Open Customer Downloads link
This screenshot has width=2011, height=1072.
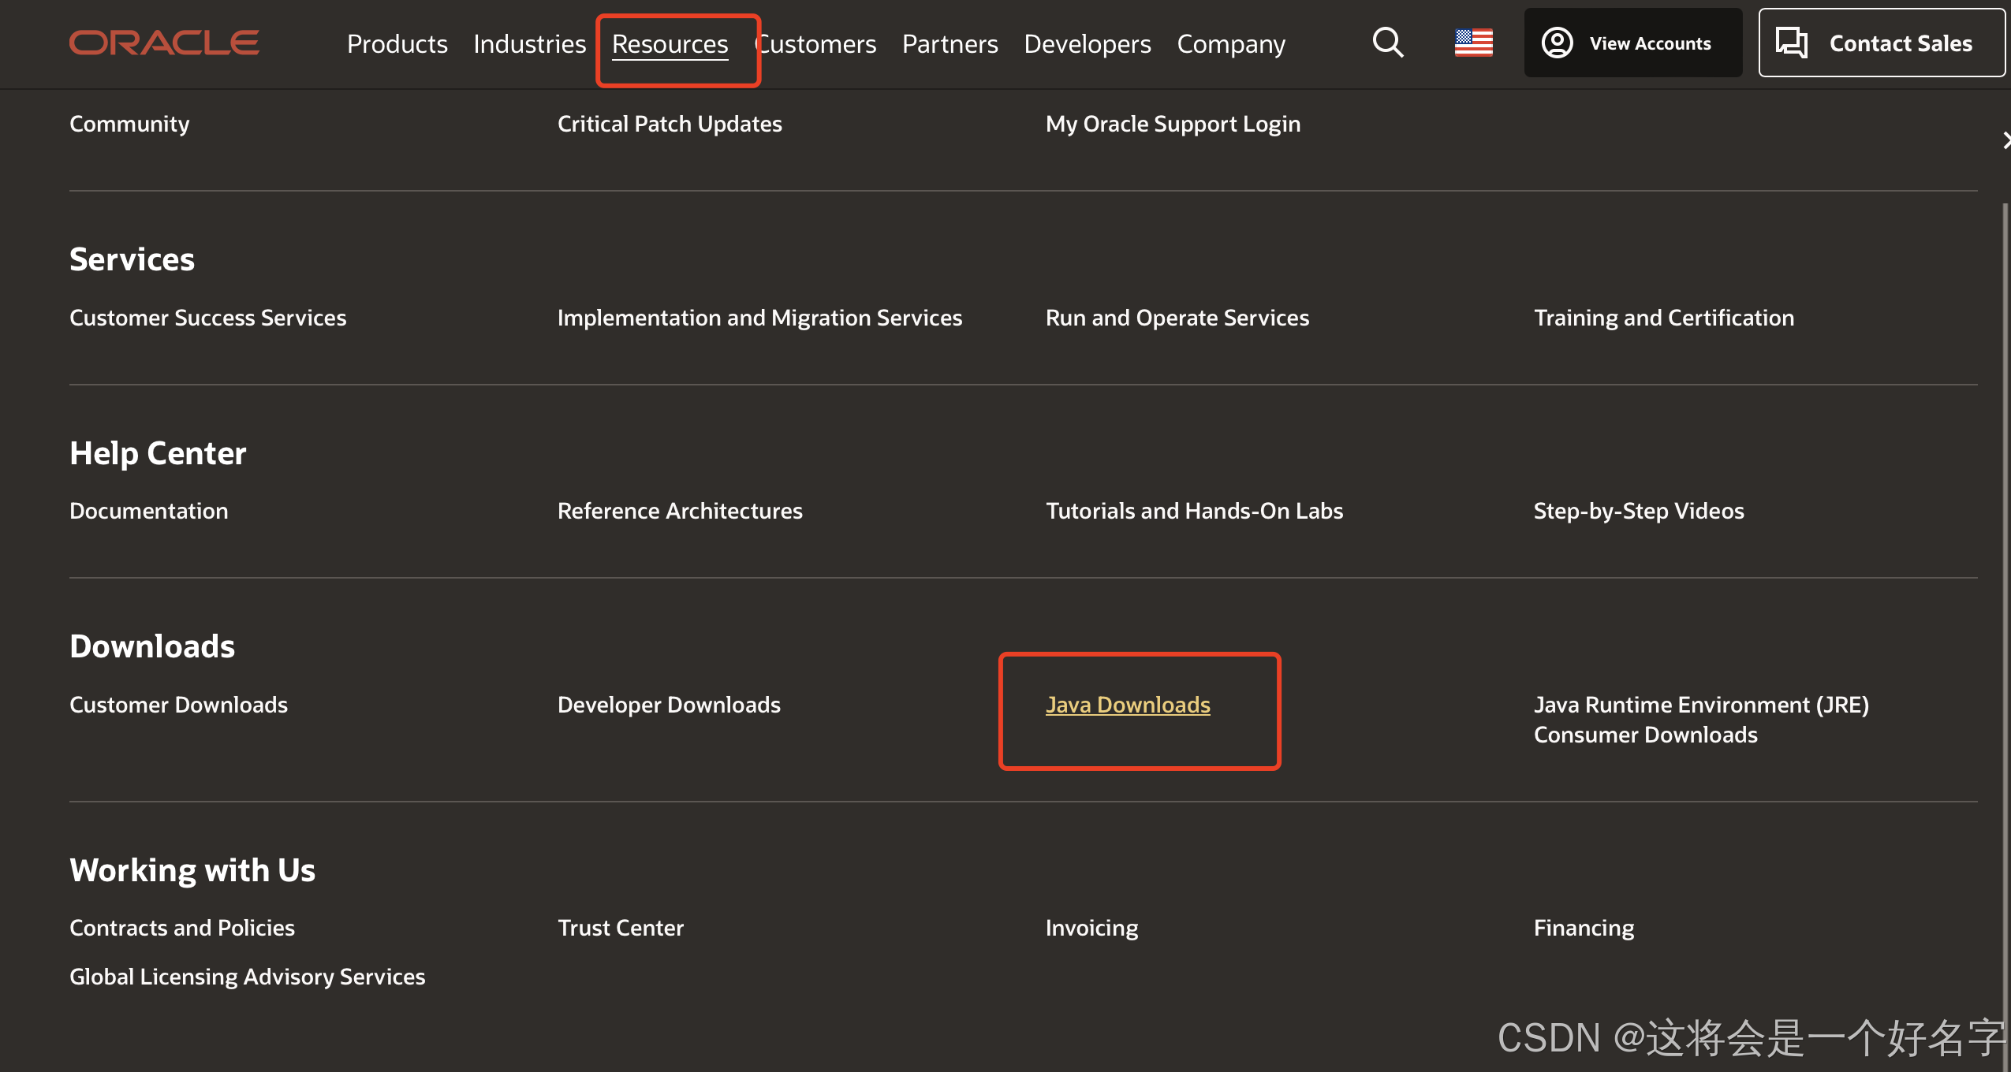[x=178, y=705]
